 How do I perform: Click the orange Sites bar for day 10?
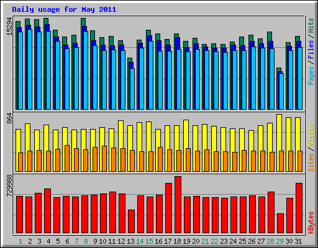[104, 159]
